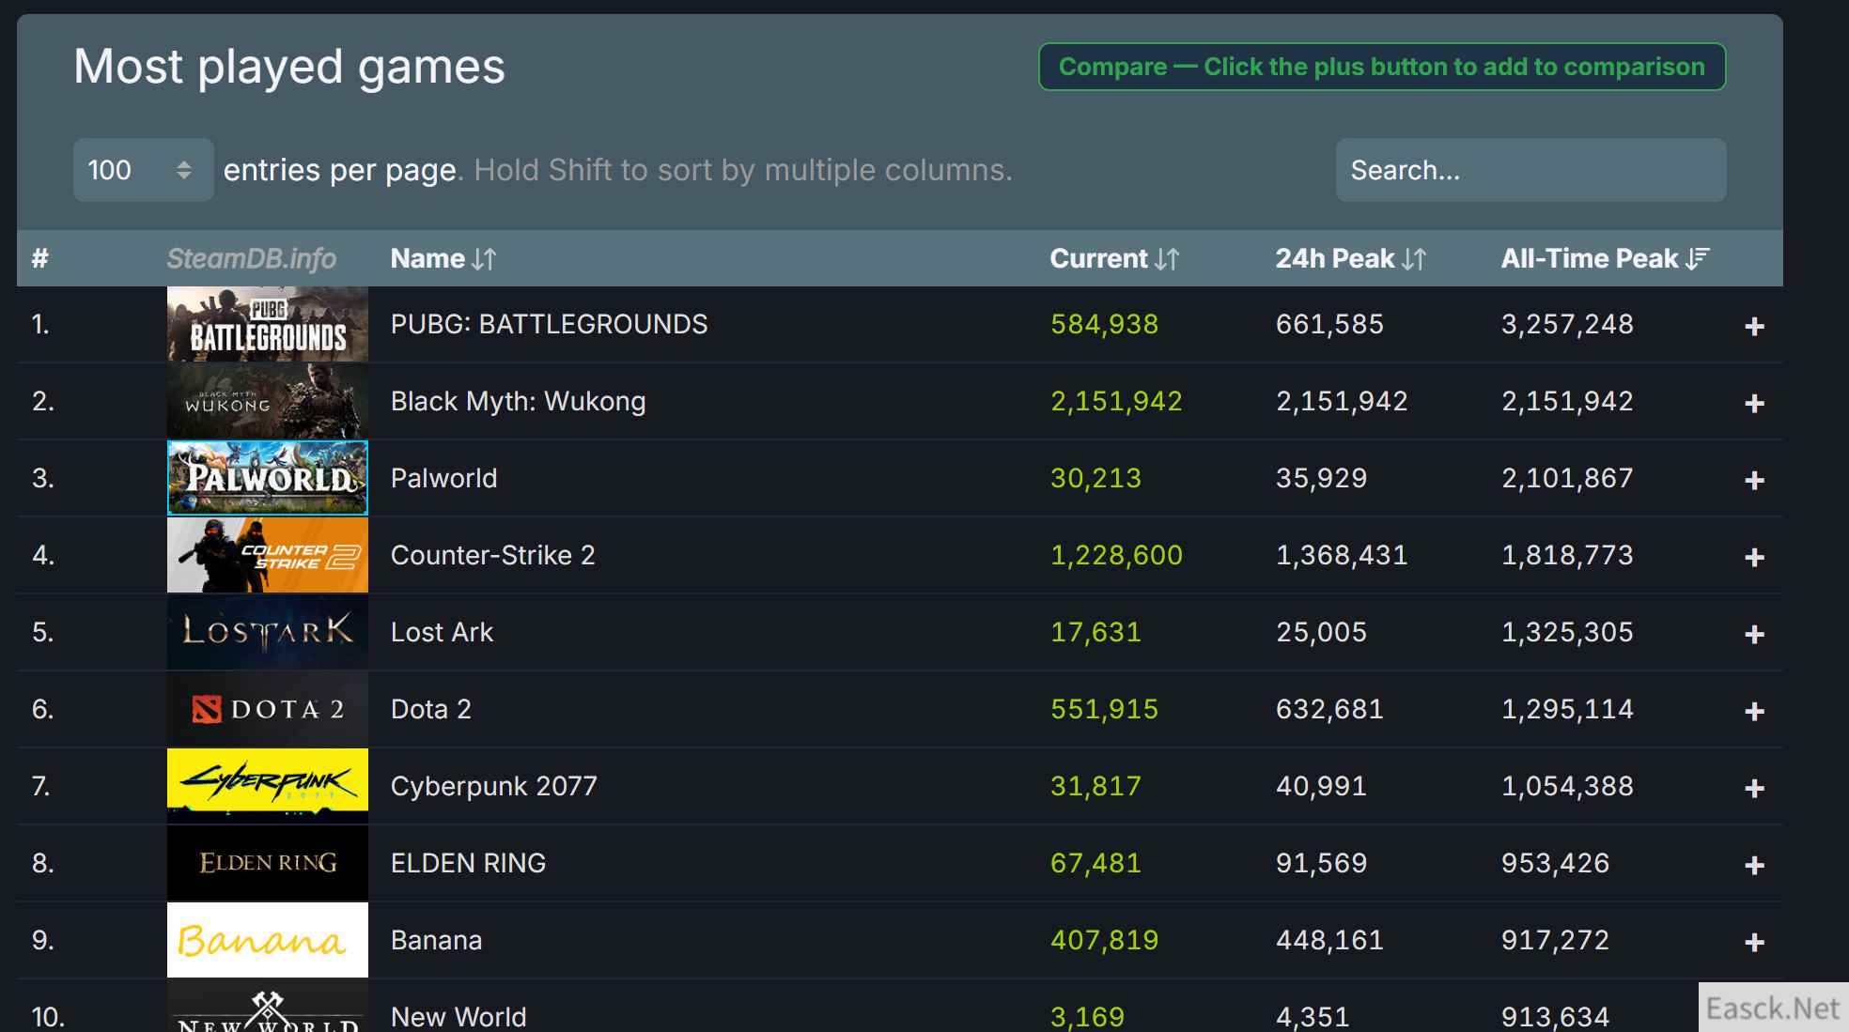Open Lost Ark banner thumbnail
The image size is (1849, 1032).
point(268,632)
